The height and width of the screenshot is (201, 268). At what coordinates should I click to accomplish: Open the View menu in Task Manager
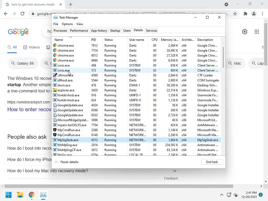coord(80,24)
